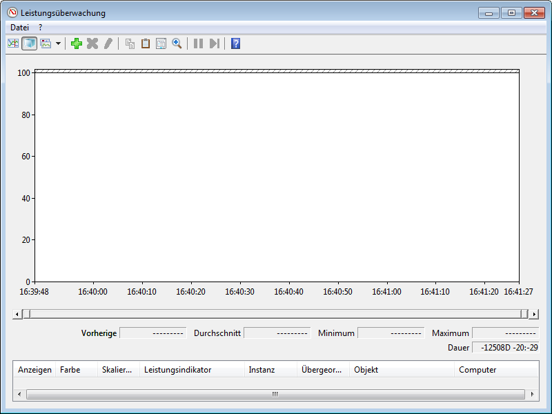Click the left arrow of time range scrollbar
The image size is (552, 414).
tap(17, 314)
